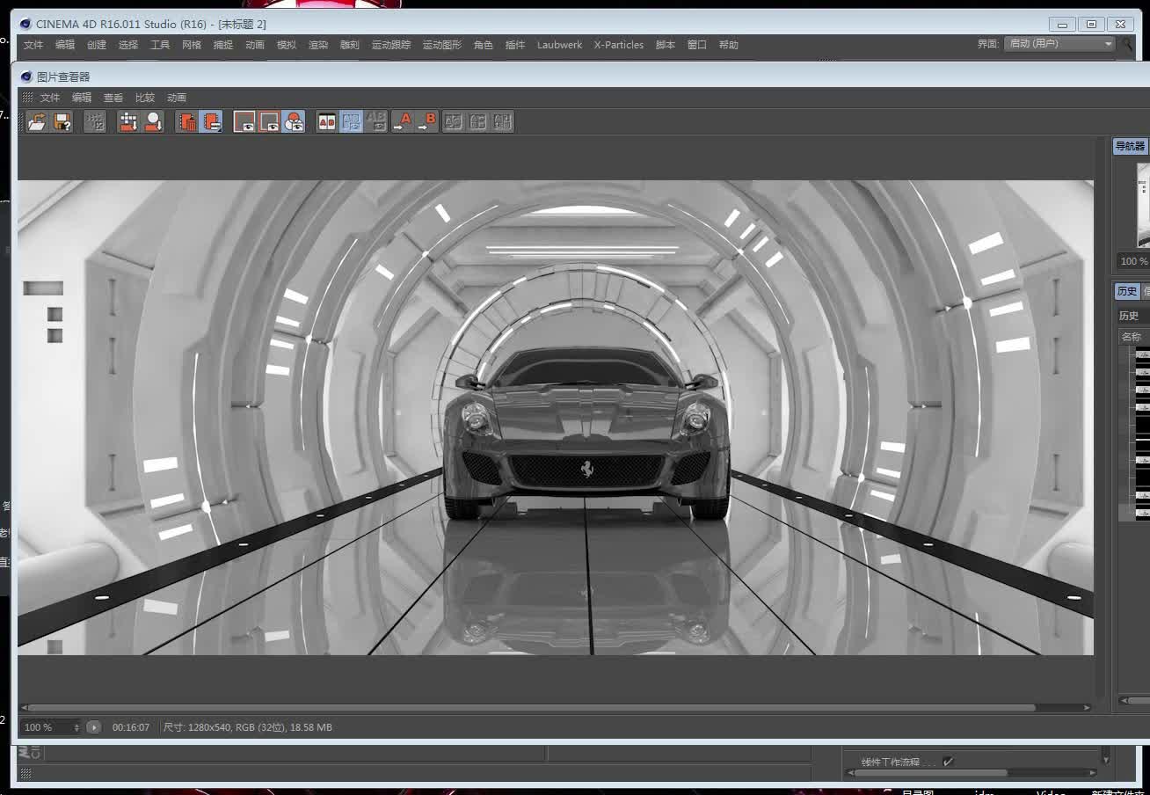Click the second greyed compare layout icon
The width and height of the screenshot is (1150, 795).
pos(477,122)
